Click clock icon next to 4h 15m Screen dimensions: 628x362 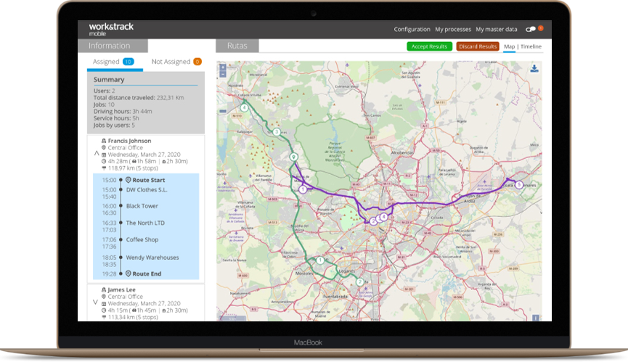pos(104,310)
